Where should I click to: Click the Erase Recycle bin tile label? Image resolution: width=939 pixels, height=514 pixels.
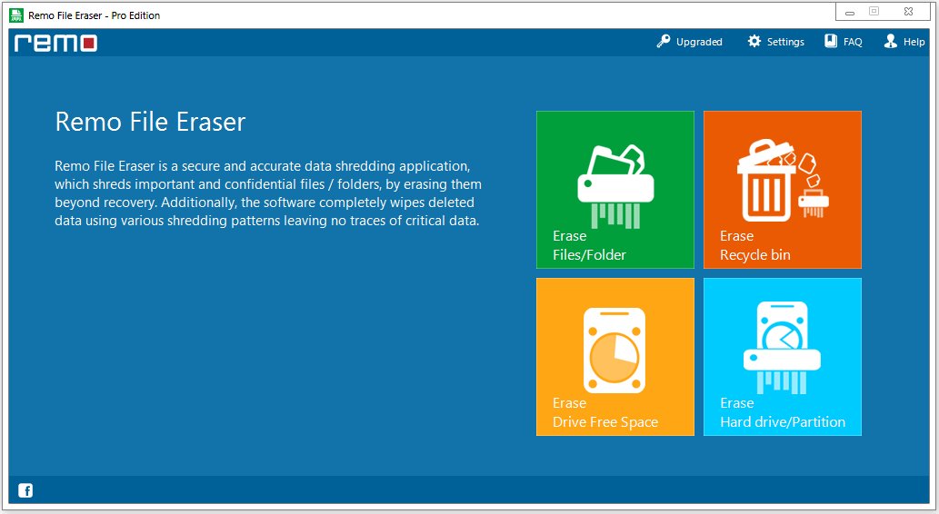click(755, 245)
